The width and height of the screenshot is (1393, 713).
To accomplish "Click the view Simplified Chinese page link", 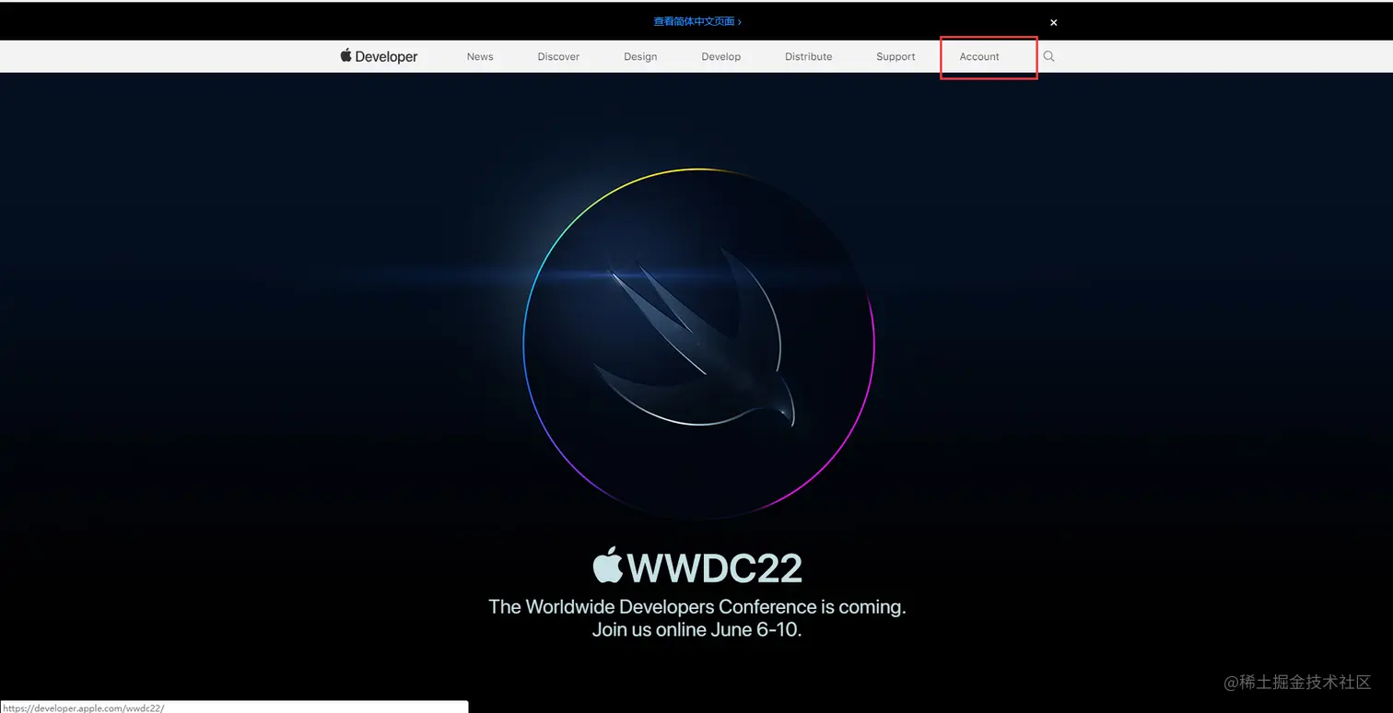I will [697, 21].
